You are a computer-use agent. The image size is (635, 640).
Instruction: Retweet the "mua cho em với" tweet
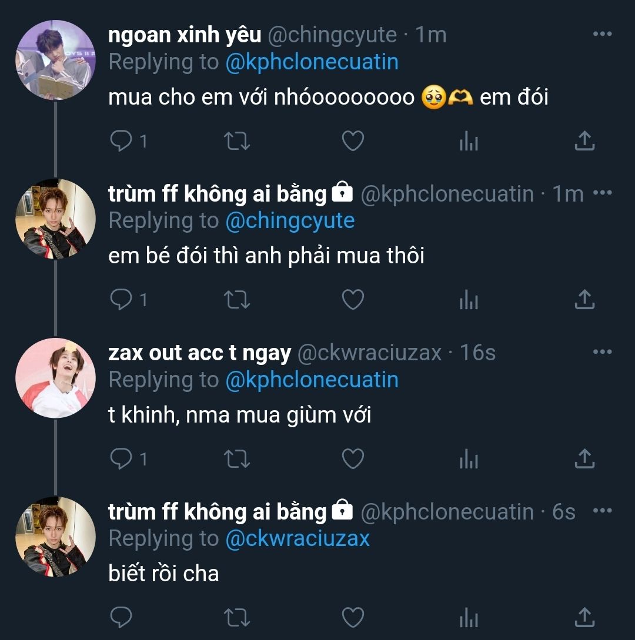click(238, 141)
